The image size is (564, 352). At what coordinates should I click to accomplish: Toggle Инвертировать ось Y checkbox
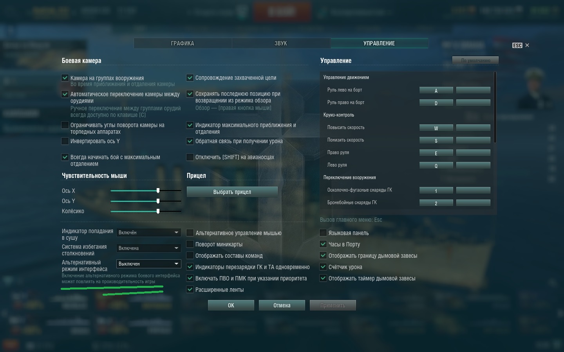pyautogui.click(x=65, y=141)
